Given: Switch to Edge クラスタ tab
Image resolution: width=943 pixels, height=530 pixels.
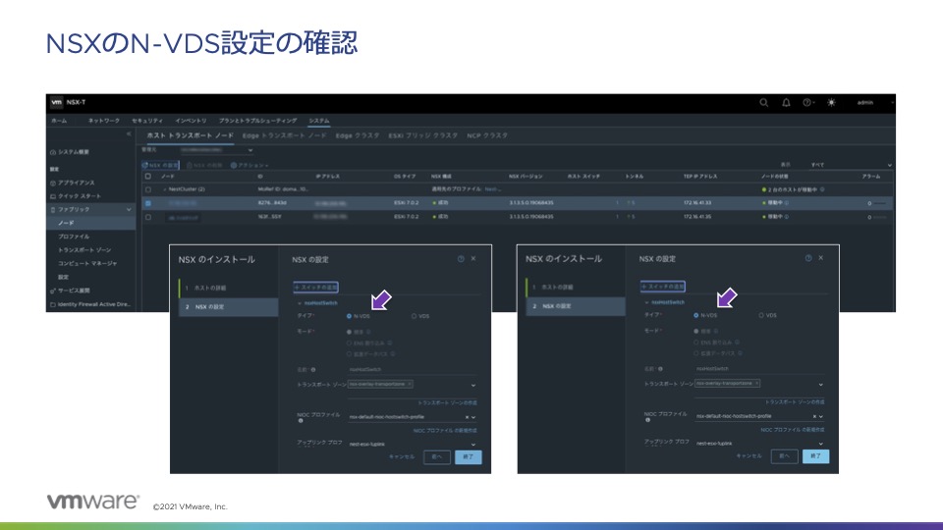Looking at the screenshot, I should 358,135.
